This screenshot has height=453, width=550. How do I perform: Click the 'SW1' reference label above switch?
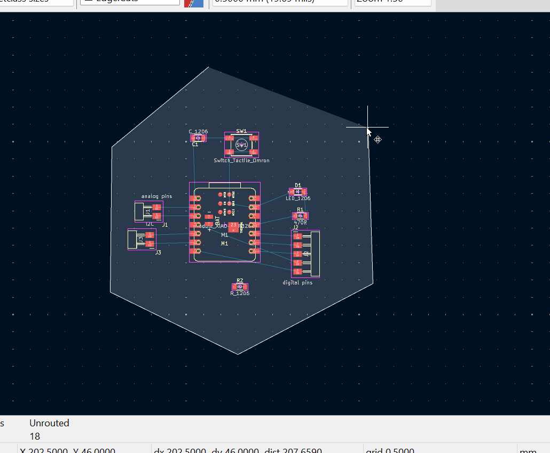click(241, 131)
